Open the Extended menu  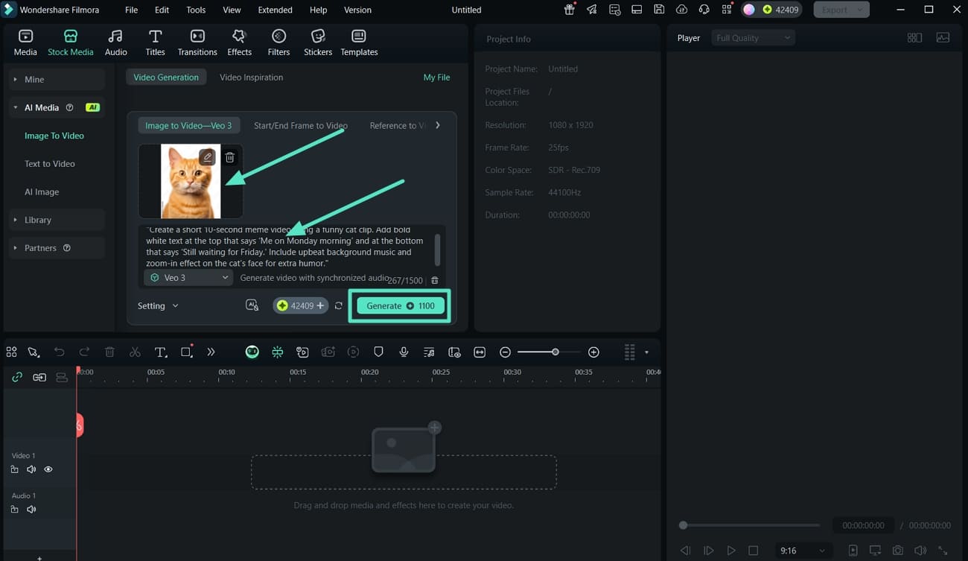click(x=275, y=10)
